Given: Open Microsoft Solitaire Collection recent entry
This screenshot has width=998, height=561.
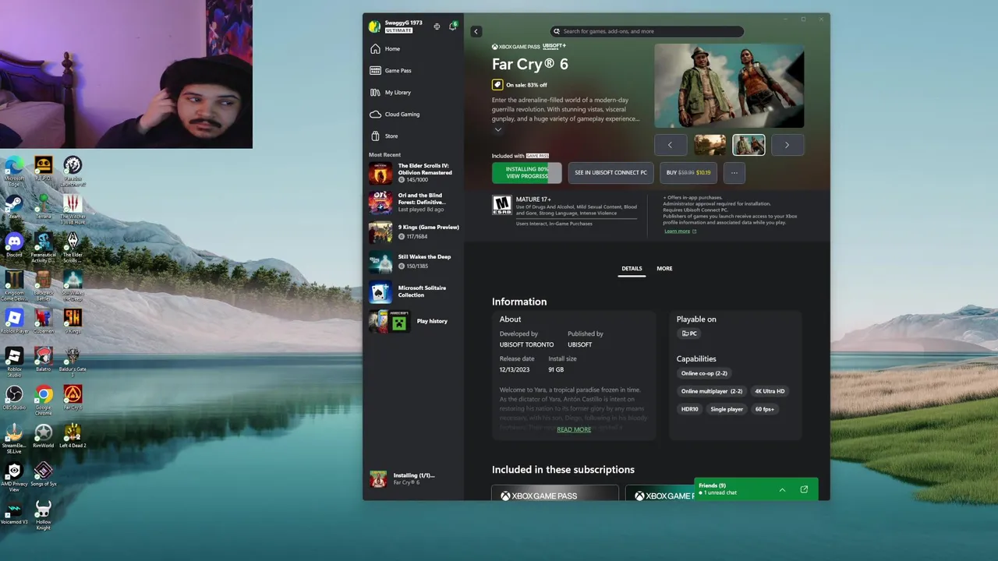Looking at the screenshot, I should [413, 291].
